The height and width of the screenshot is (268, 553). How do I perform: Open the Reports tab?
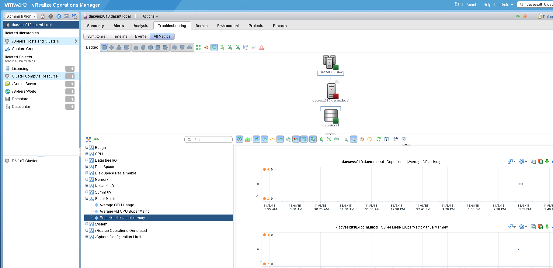[x=280, y=26]
